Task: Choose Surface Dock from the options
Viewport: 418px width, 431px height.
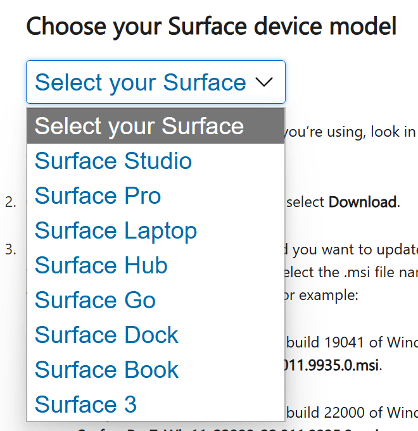Action: (x=106, y=335)
